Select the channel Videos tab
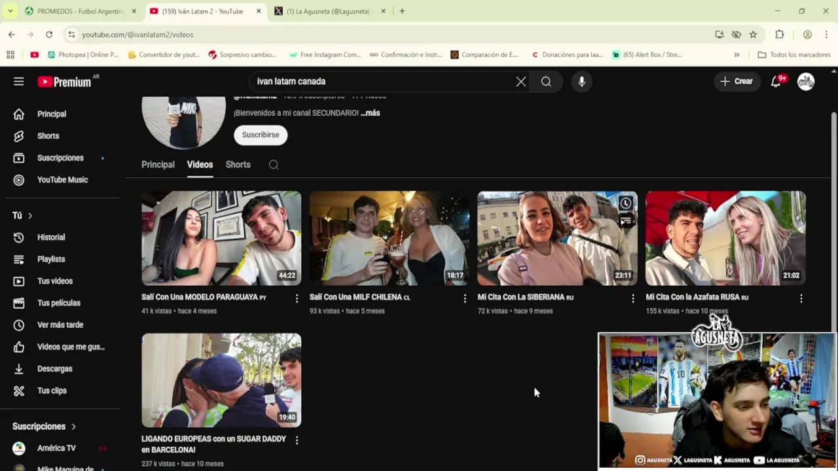The width and height of the screenshot is (838, 471). tap(200, 164)
